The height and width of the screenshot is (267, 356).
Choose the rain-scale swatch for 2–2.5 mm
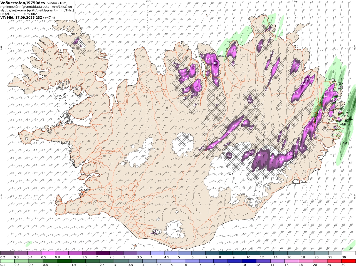[x=93, y=261]
